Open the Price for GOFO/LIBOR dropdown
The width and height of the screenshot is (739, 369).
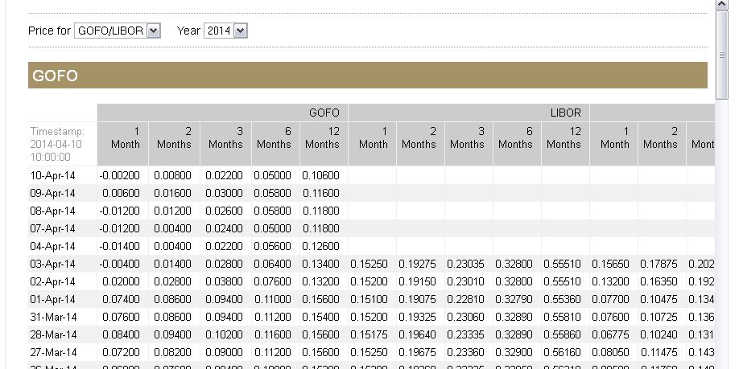pyautogui.click(x=118, y=31)
